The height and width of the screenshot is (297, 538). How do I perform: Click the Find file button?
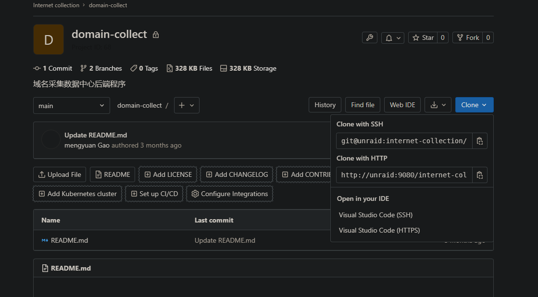coord(363,105)
